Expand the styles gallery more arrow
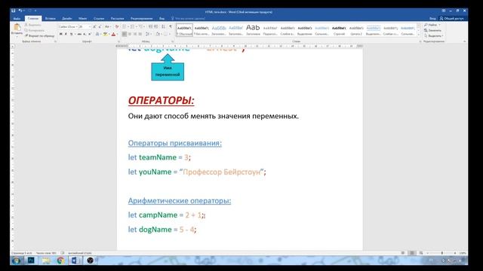 tap(418, 35)
